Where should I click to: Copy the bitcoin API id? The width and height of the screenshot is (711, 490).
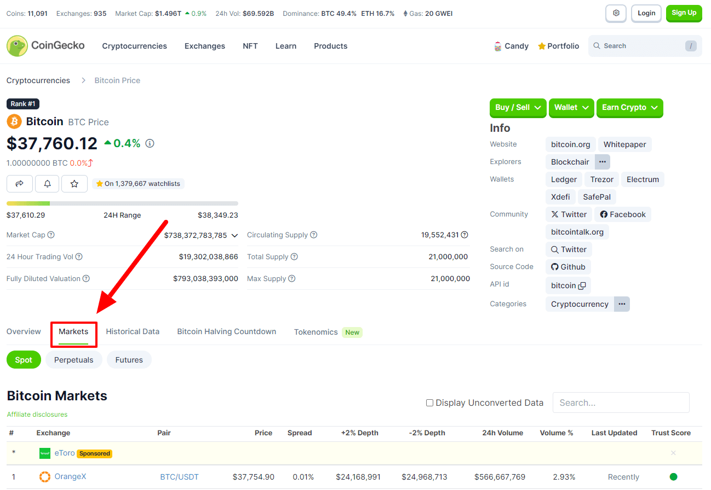click(582, 285)
